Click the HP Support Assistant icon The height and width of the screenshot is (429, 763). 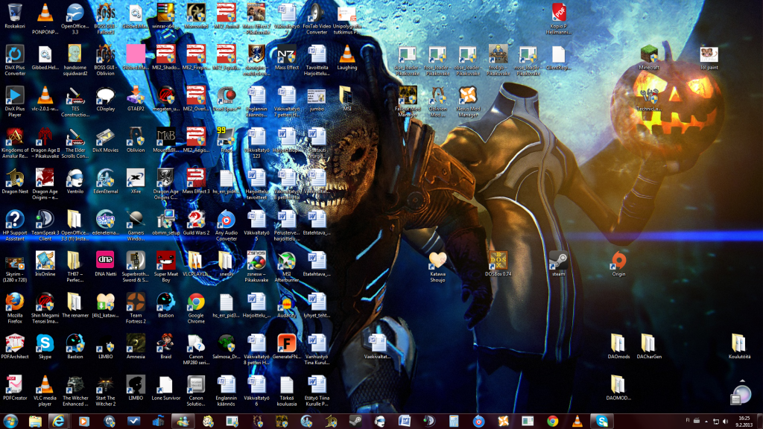tap(14, 220)
